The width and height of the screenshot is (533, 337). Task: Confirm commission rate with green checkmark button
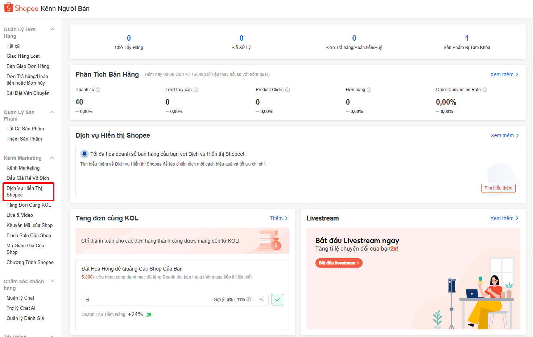[277, 300]
